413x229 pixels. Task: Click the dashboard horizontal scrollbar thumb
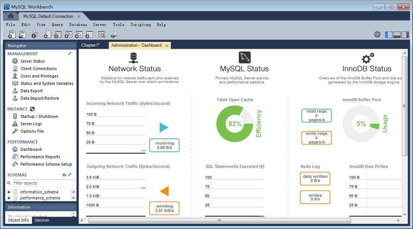(x=219, y=220)
